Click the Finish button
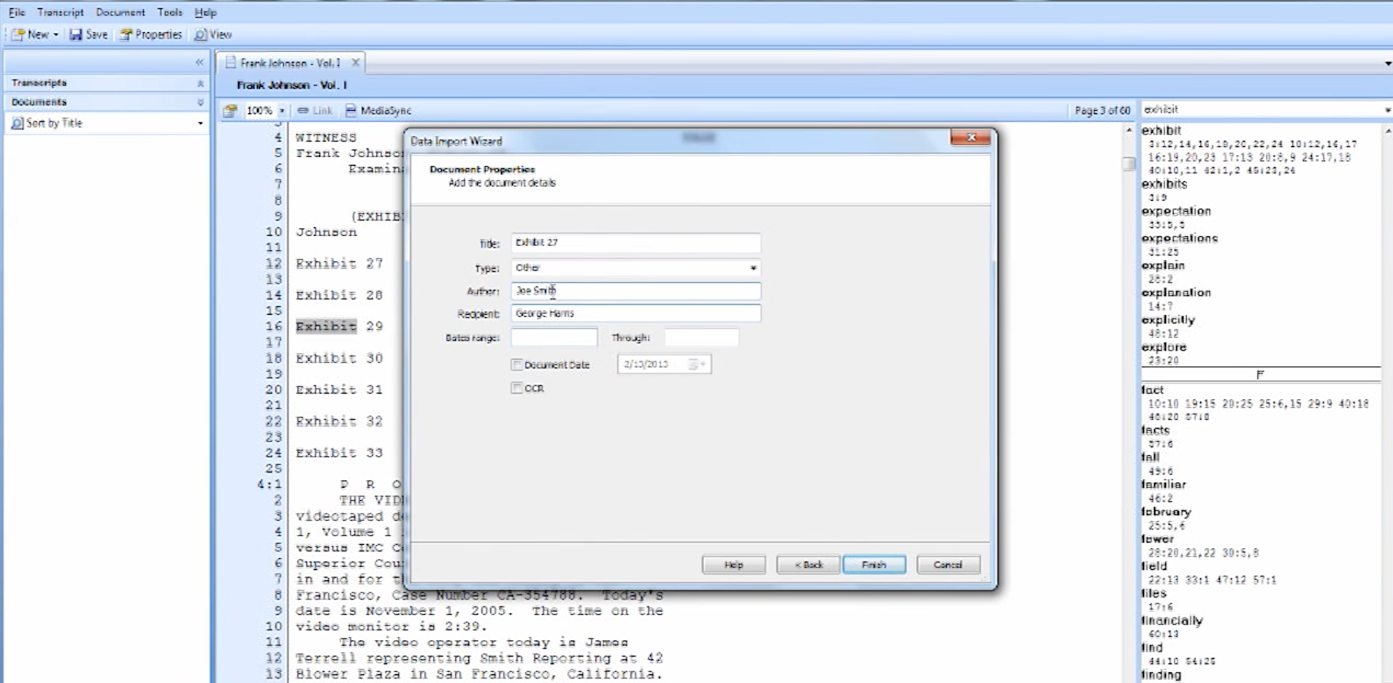The height and width of the screenshot is (683, 1393). (x=874, y=565)
